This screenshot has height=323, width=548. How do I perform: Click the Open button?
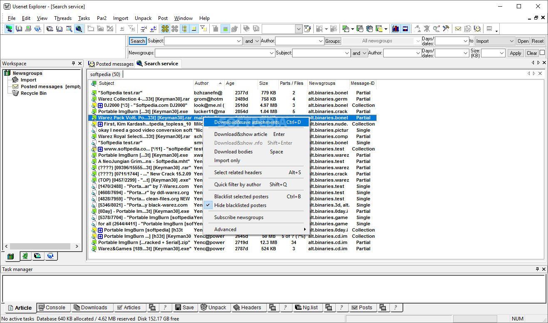click(x=523, y=41)
